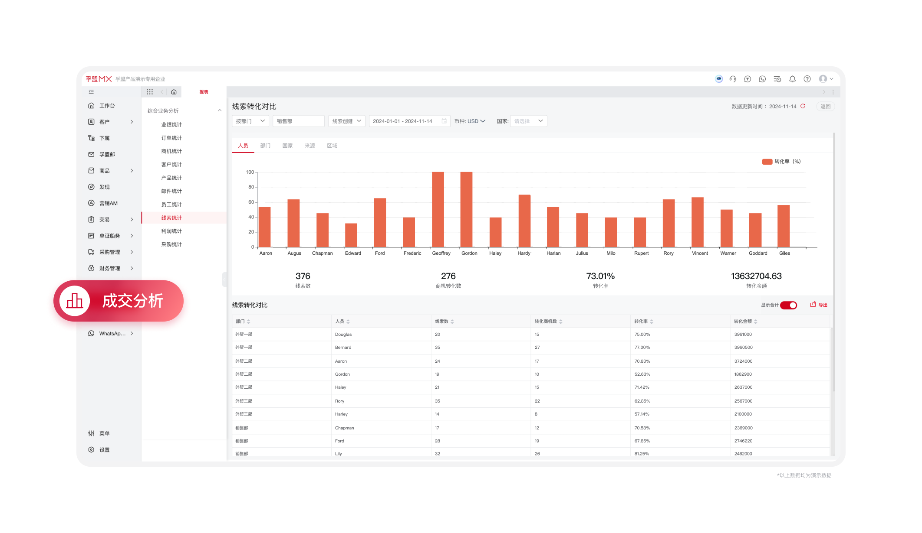Click the home icon in tab bar
Image resolution: width=922 pixels, height=533 pixels.
[x=174, y=92]
